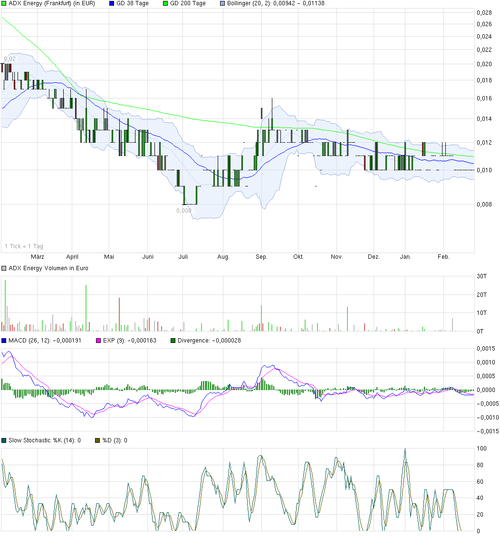Click the blue GD 38 Tage indicator icon

tap(111, 3)
